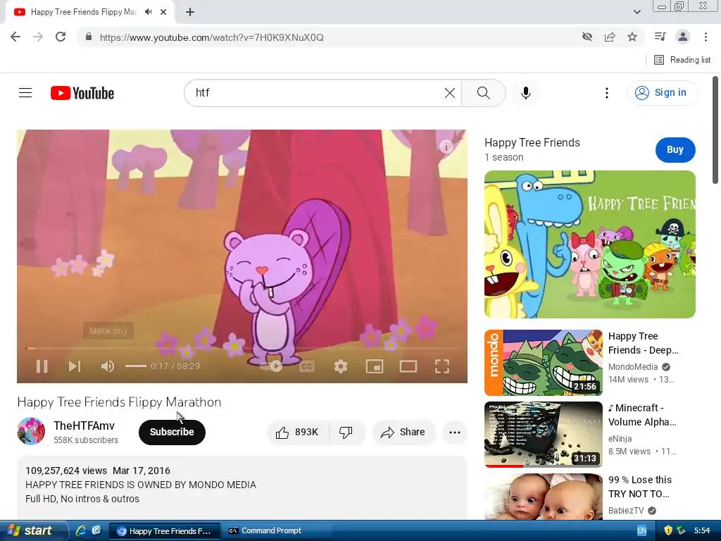Open Happy Tree Friends Deep video thumbnail
Image resolution: width=721 pixels, height=541 pixels.
point(544,363)
